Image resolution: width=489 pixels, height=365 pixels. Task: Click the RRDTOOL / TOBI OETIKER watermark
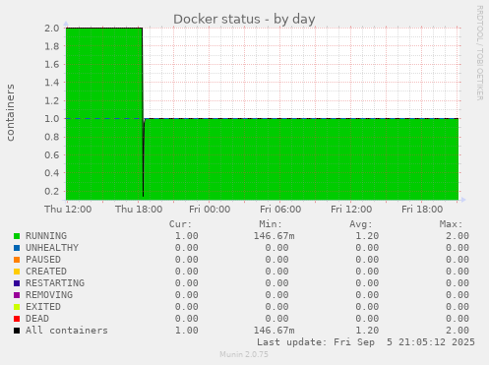click(x=479, y=53)
